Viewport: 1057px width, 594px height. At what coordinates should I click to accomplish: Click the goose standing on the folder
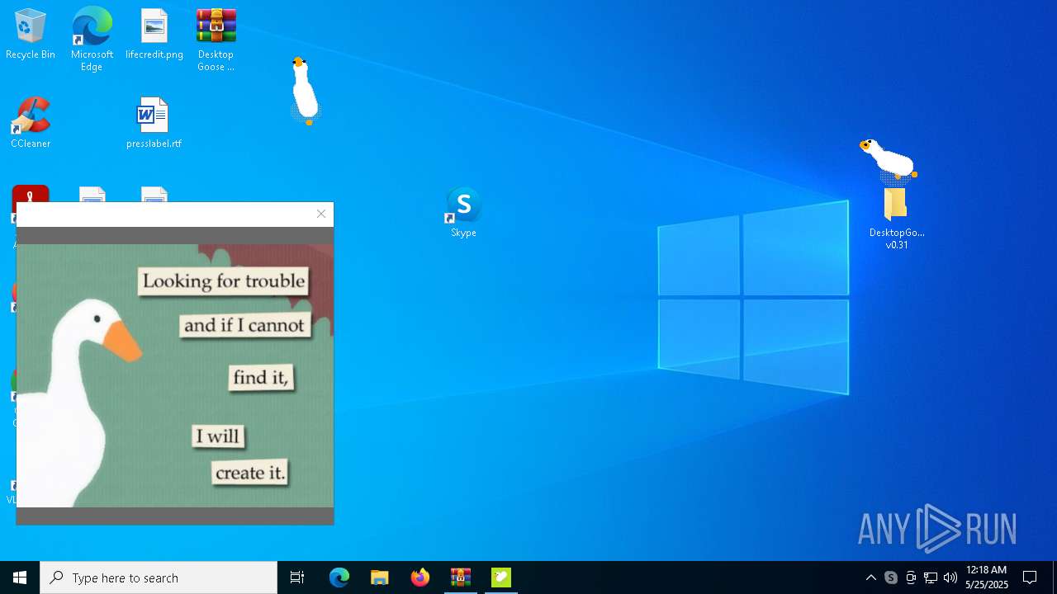click(x=889, y=160)
